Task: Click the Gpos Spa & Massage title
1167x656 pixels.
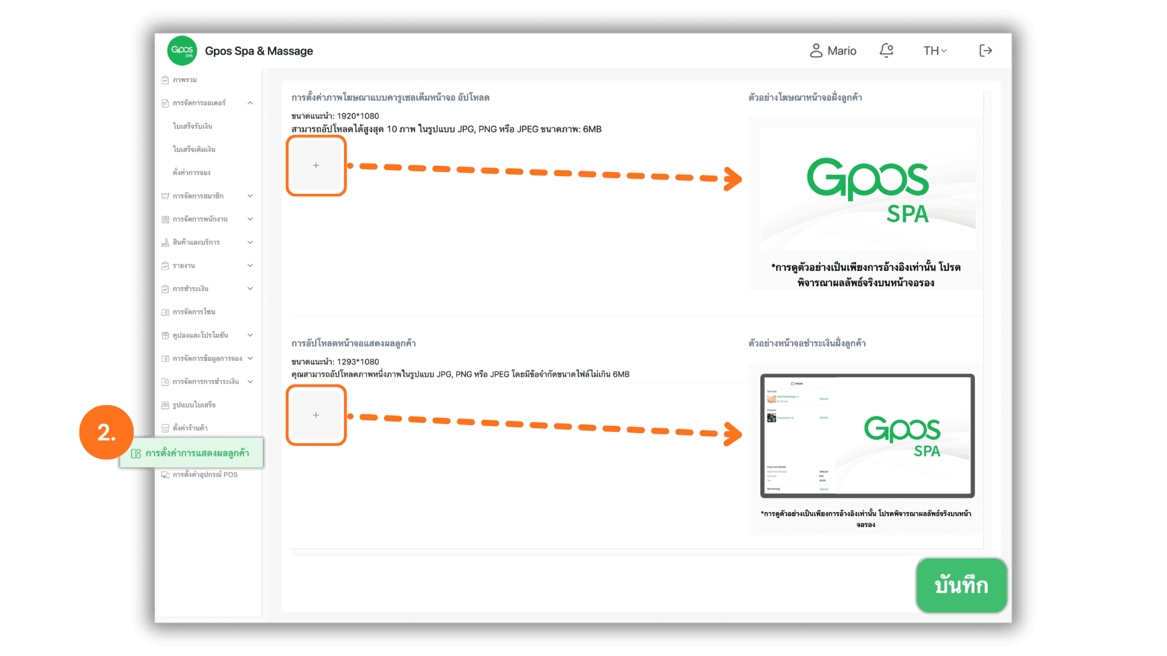Action: (259, 51)
